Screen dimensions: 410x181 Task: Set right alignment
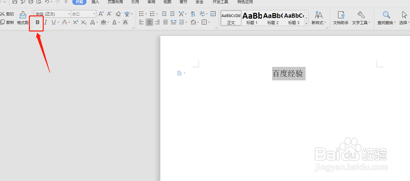tap(157, 22)
